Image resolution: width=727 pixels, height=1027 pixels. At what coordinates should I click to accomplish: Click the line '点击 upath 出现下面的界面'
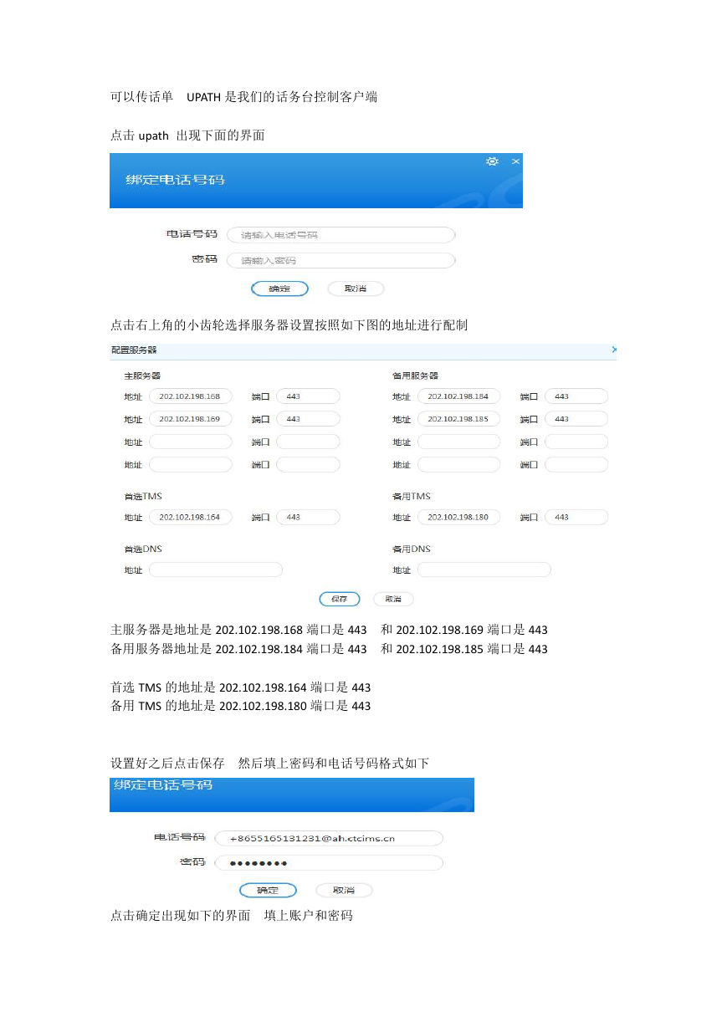(187, 135)
